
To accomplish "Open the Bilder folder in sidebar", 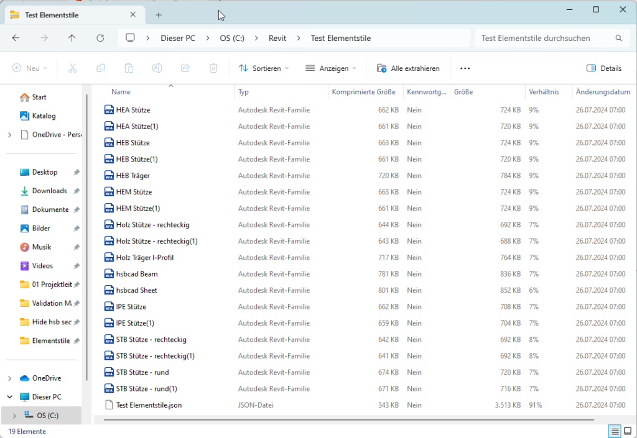I will pyautogui.click(x=35, y=229).
